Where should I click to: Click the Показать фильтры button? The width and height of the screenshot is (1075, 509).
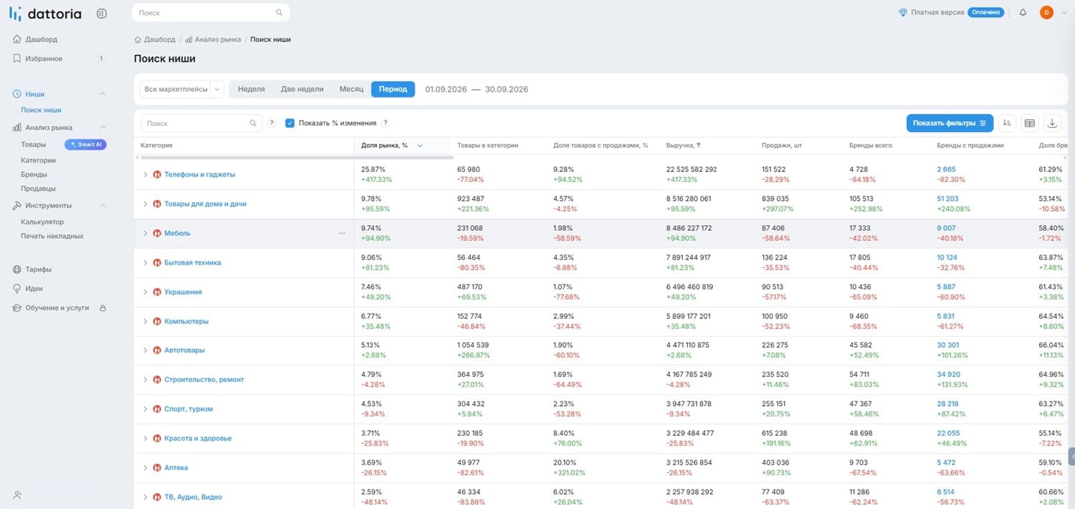pyautogui.click(x=950, y=123)
